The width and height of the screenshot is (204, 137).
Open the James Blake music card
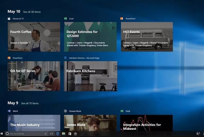point(90,123)
